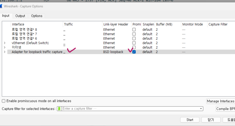Switch to the Options tab

tap(37, 16)
